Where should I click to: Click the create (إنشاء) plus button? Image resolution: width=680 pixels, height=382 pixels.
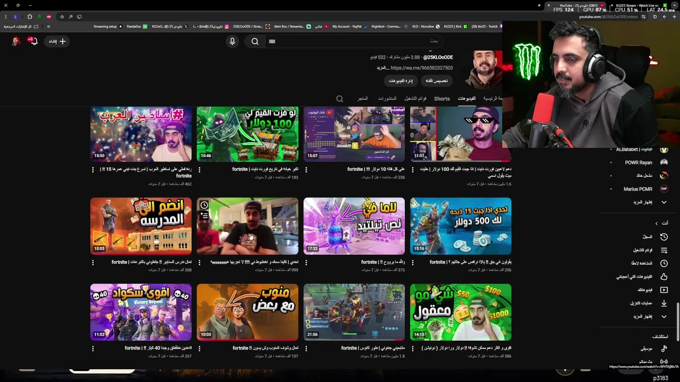pyautogui.click(x=57, y=41)
